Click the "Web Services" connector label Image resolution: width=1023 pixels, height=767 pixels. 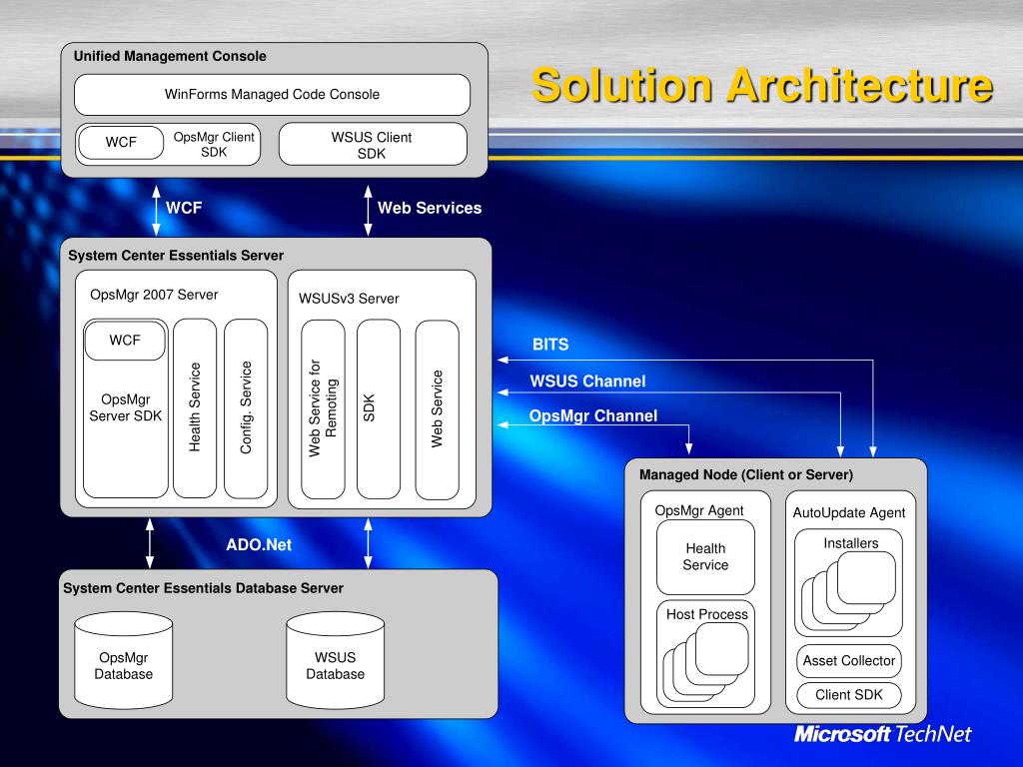click(430, 208)
